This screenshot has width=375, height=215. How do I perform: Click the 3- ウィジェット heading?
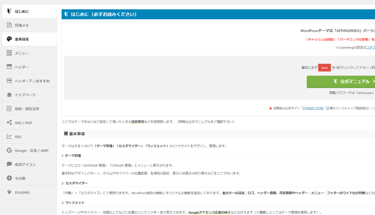tap(73, 203)
